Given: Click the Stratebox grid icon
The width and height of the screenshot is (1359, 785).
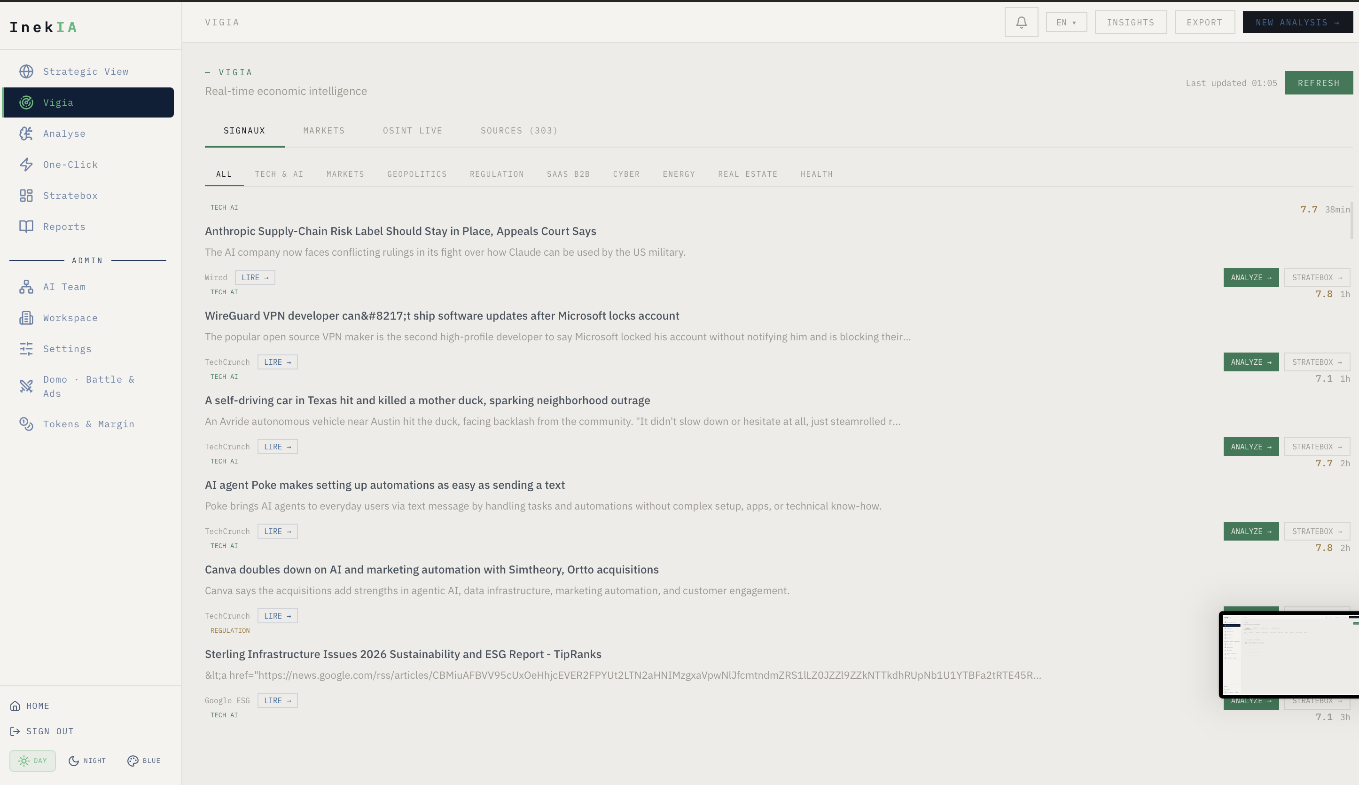Looking at the screenshot, I should pos(26,196).
